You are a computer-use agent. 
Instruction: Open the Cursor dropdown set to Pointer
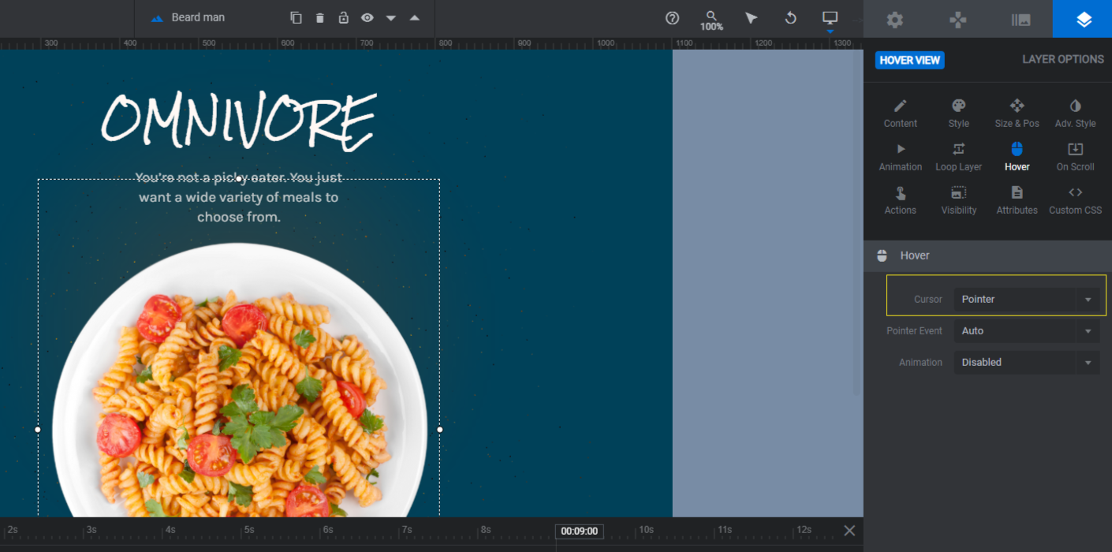click(1026, 299)
